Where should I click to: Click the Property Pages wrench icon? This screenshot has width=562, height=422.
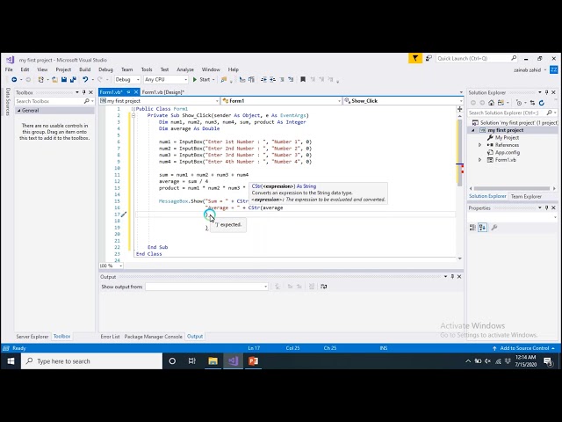[x=494, y=228]
